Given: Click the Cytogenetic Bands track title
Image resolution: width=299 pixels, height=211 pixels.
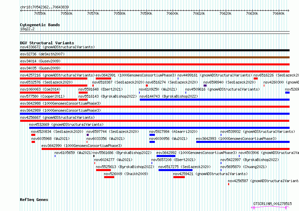Looking at the screenshot, I should [40, 25].
